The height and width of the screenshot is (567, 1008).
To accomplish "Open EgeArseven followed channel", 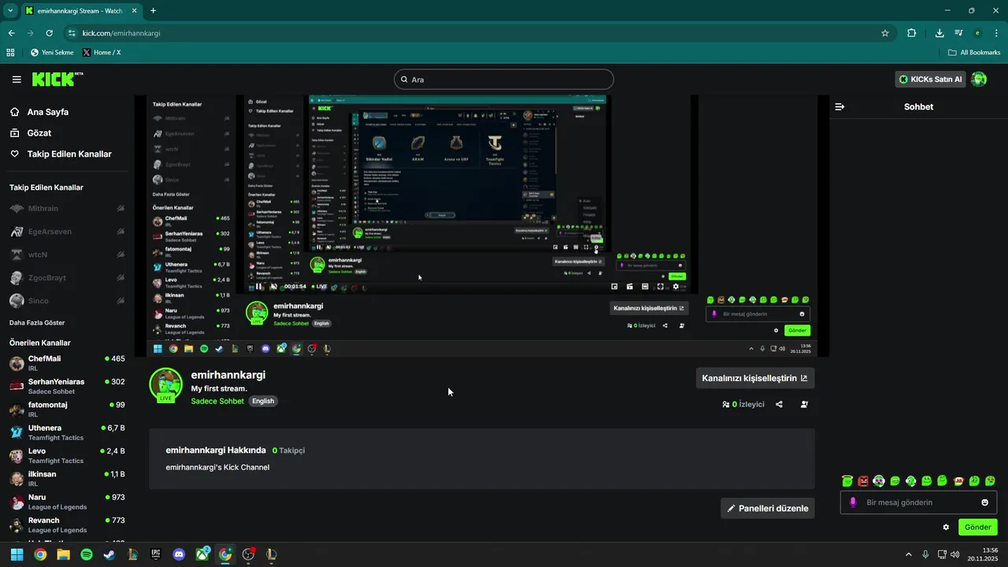I will click(67, 232).
